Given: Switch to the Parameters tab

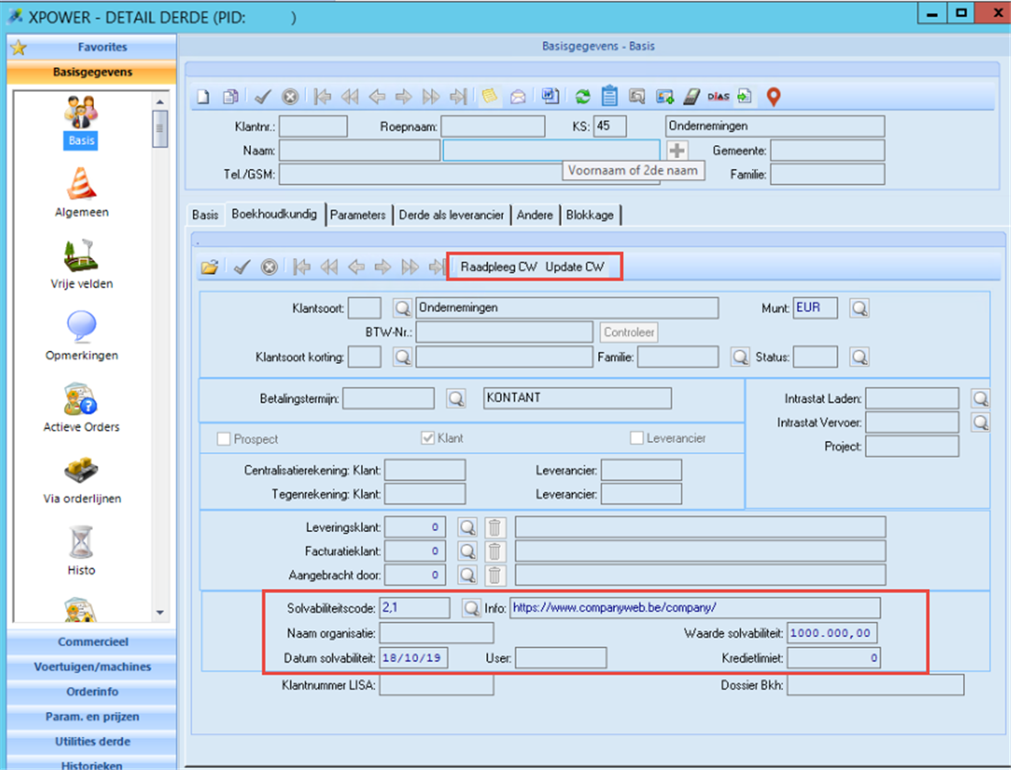Looking at the screenshot, I should pos(358,215).
